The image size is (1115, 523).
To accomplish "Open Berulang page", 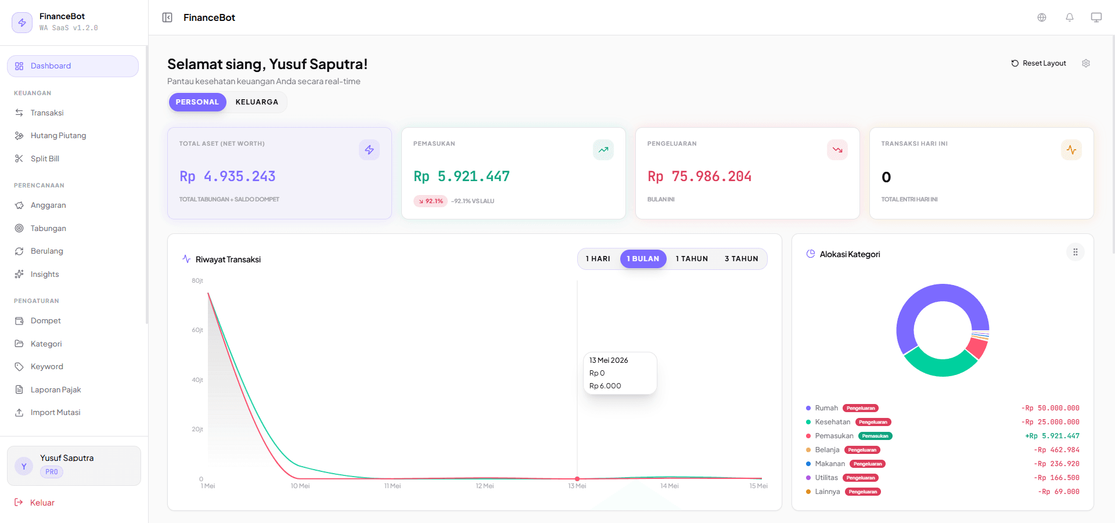I will [73, 251].
